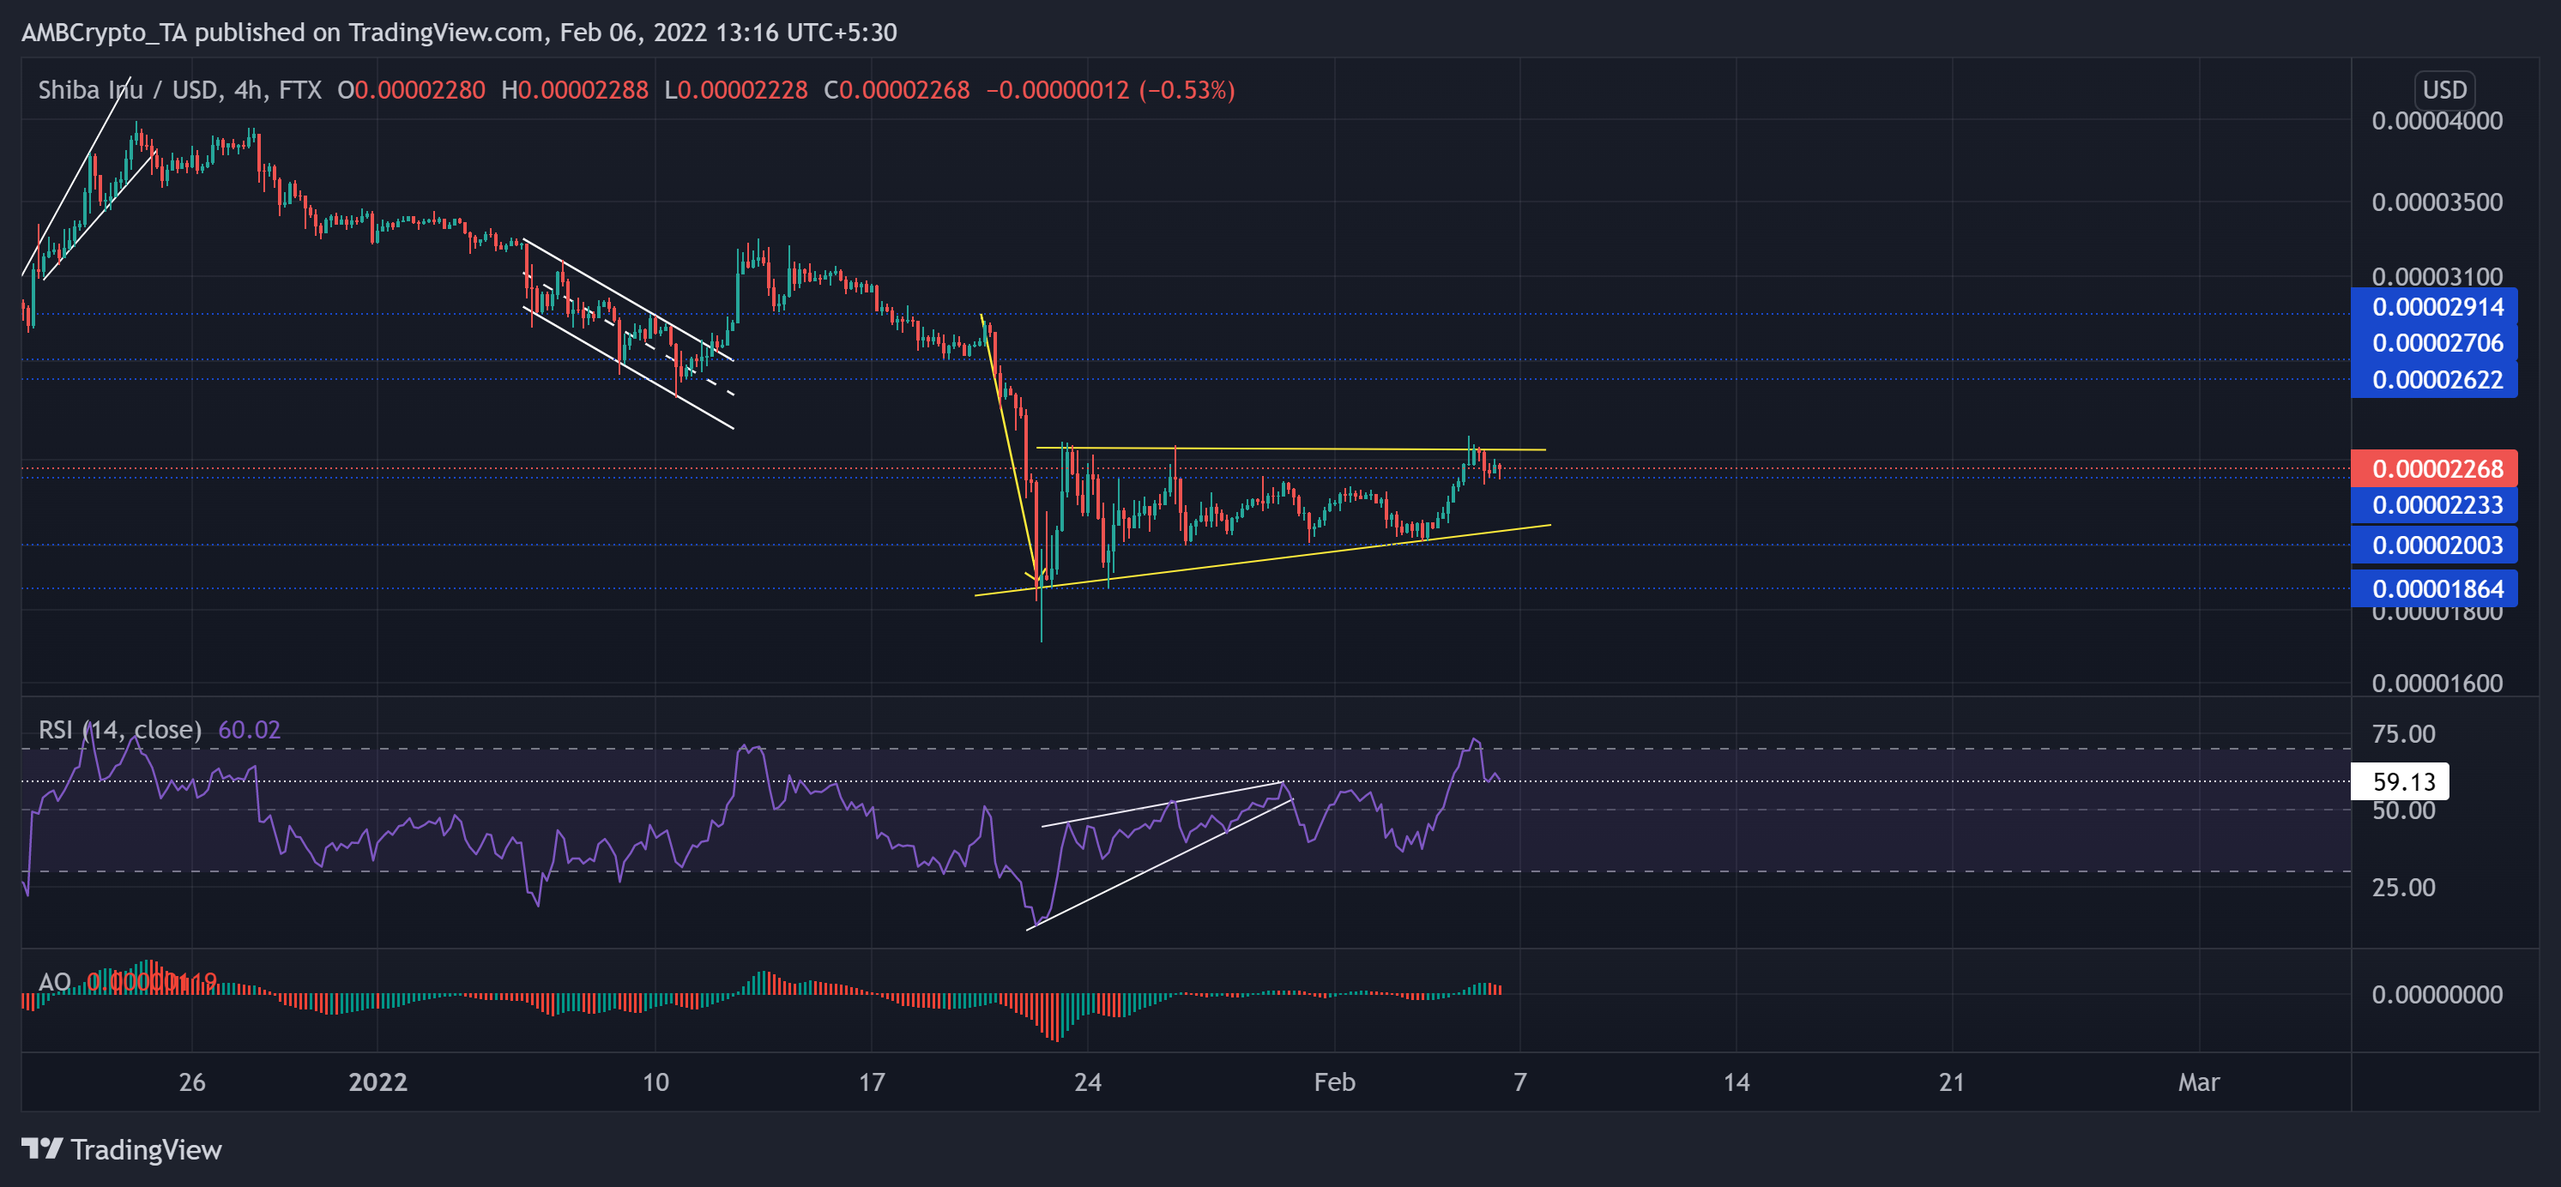
Task: Click the 0.00003100 price axis value
Action: click(x=2437, y=275)
